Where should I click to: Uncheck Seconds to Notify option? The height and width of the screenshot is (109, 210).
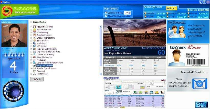tap(106, 13)
